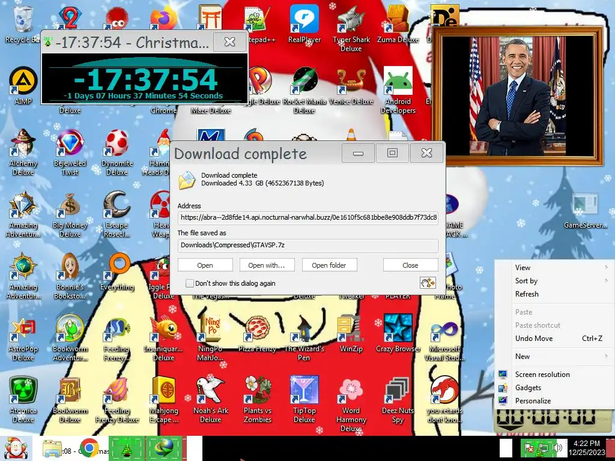Select the Atomica Deluxe shortcut
The width and height of the screenshot is (615, 461).
23,399
